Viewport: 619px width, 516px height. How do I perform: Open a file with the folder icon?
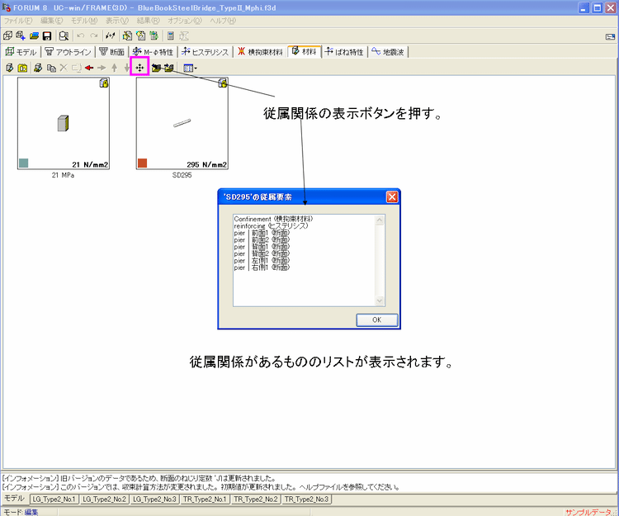34,36
